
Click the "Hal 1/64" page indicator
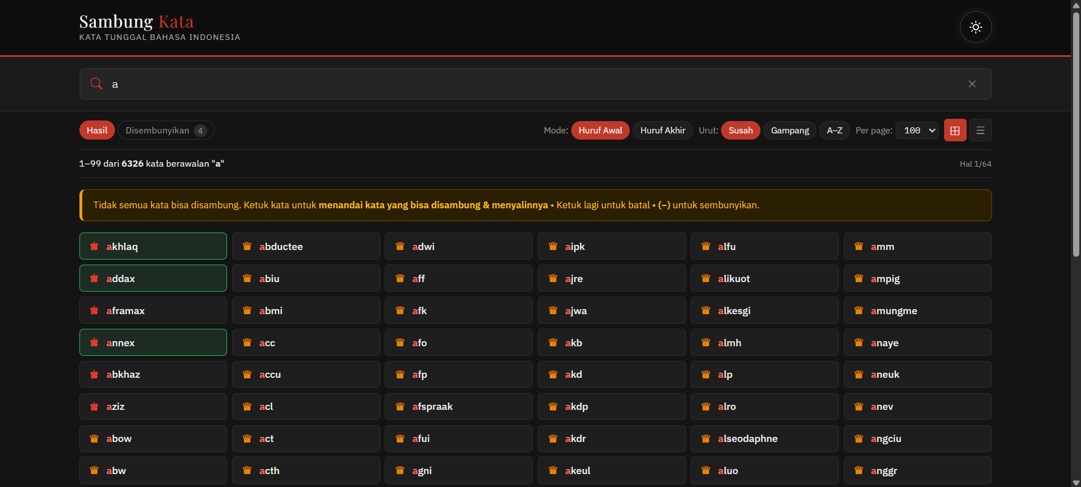pos(975,164)
